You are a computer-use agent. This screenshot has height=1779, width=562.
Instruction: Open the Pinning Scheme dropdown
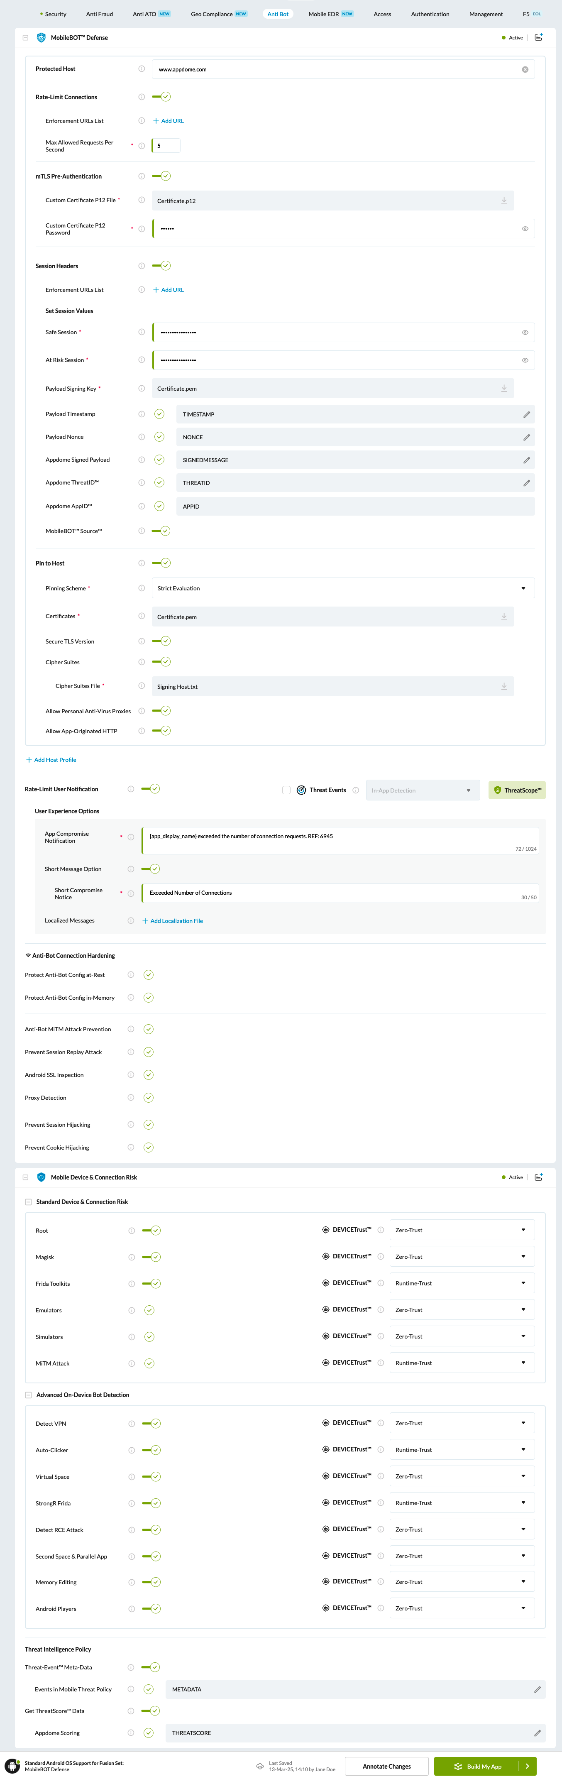pos(343,588)
